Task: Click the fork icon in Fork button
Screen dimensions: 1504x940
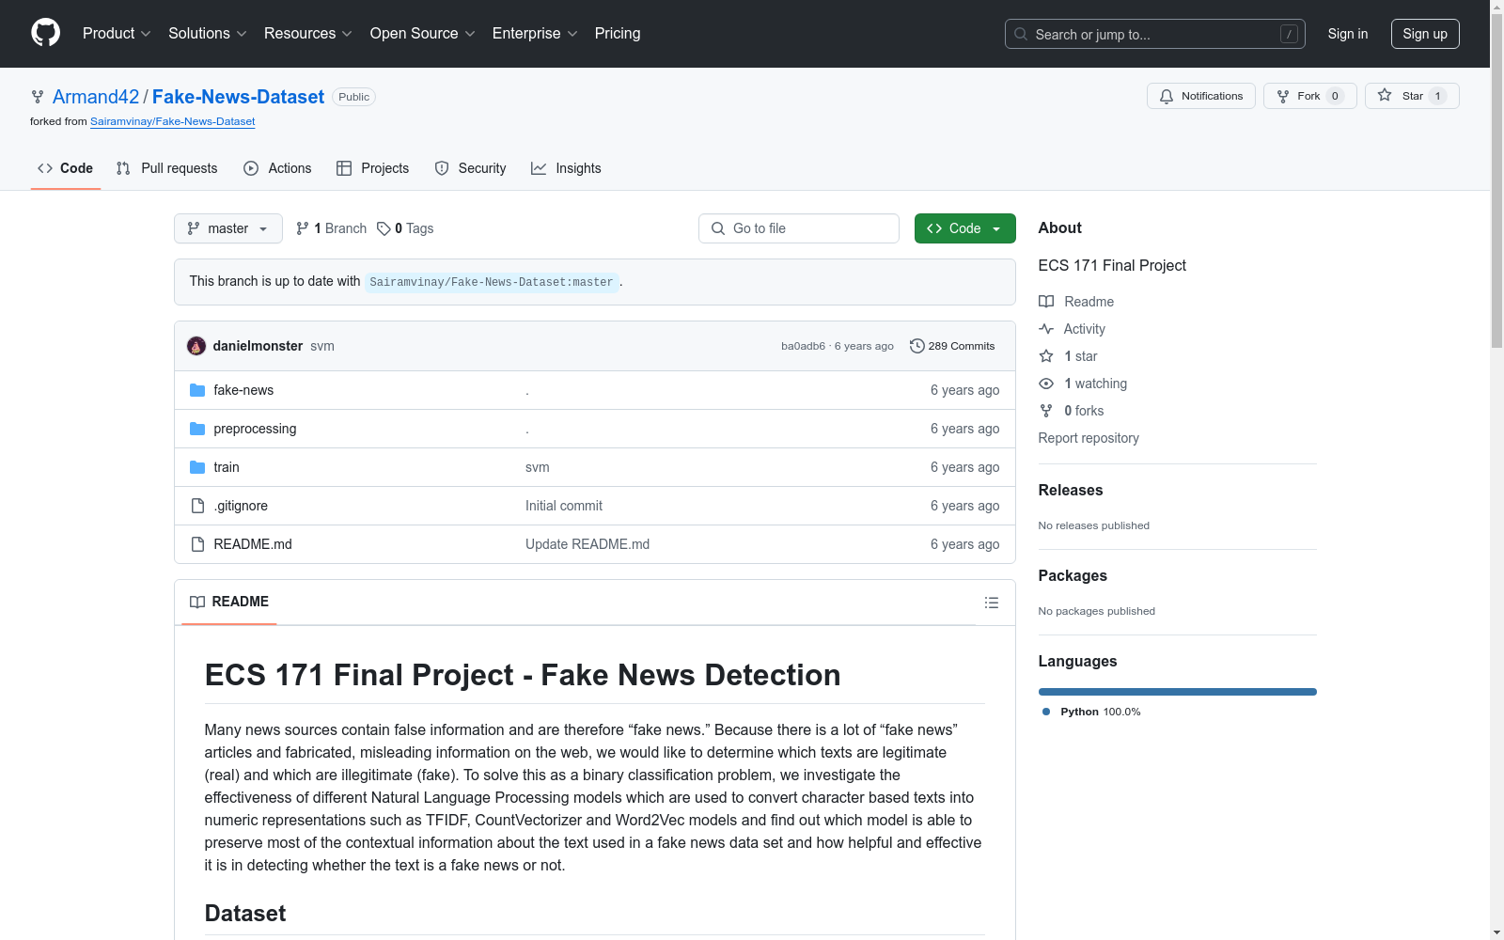Action: (x=1283, y=96)
